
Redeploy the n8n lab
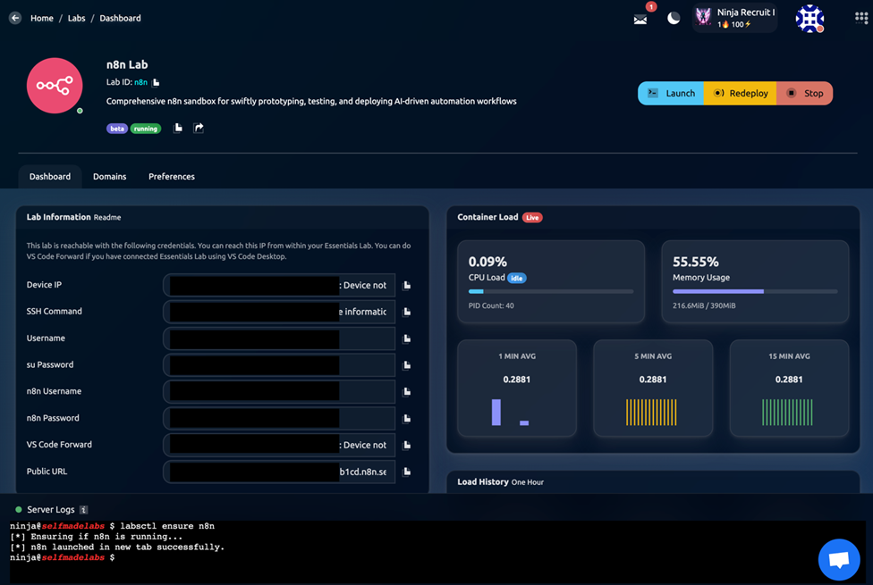coord(740,93)
